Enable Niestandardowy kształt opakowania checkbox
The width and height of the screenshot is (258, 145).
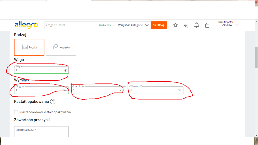click(x=16, y=112)
